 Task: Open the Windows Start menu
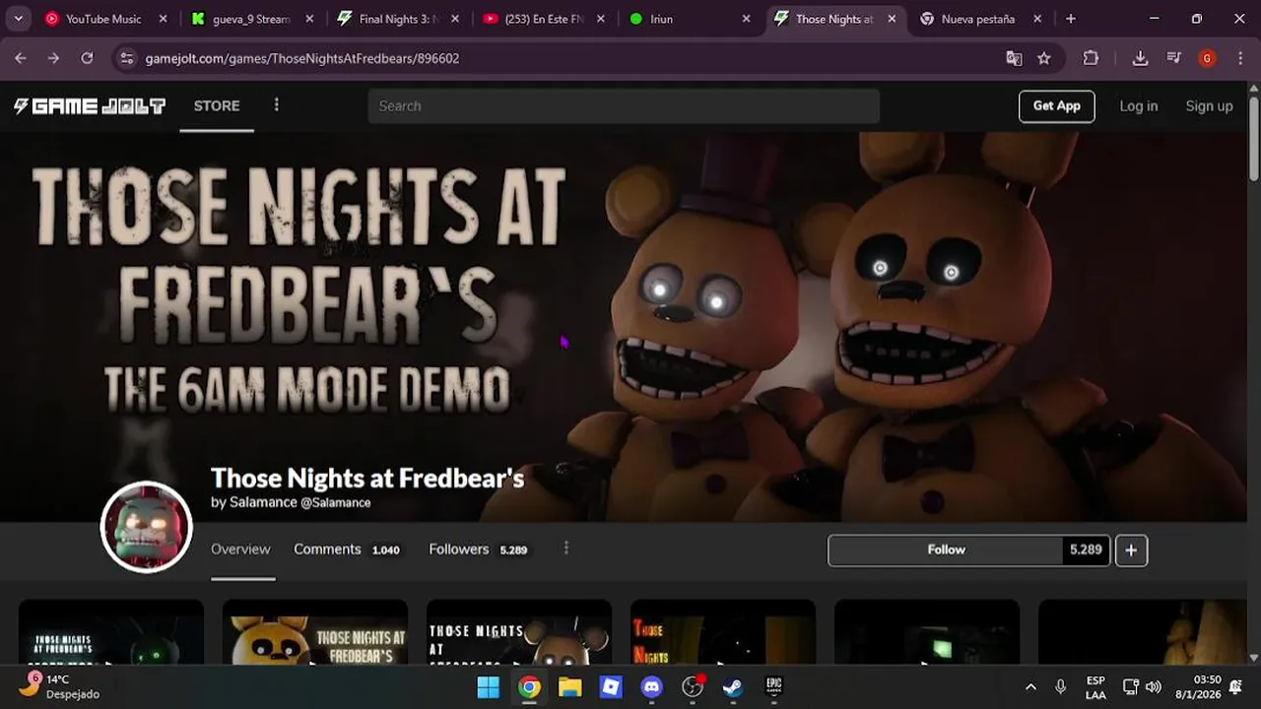point(489,686)
